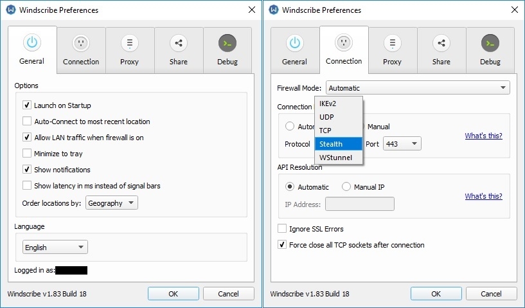This screenshot has width=525, height=308.
Task: Disable Launch on Startup checkbox
Action: (27, 105)
